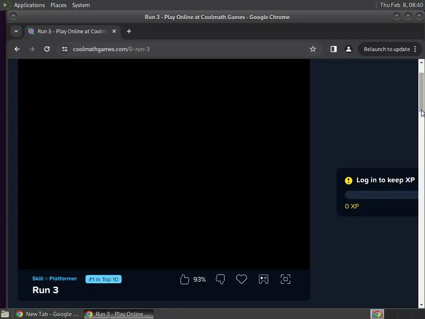Open the Skill category link
This screenshot has height=319, width=425.
38,279
